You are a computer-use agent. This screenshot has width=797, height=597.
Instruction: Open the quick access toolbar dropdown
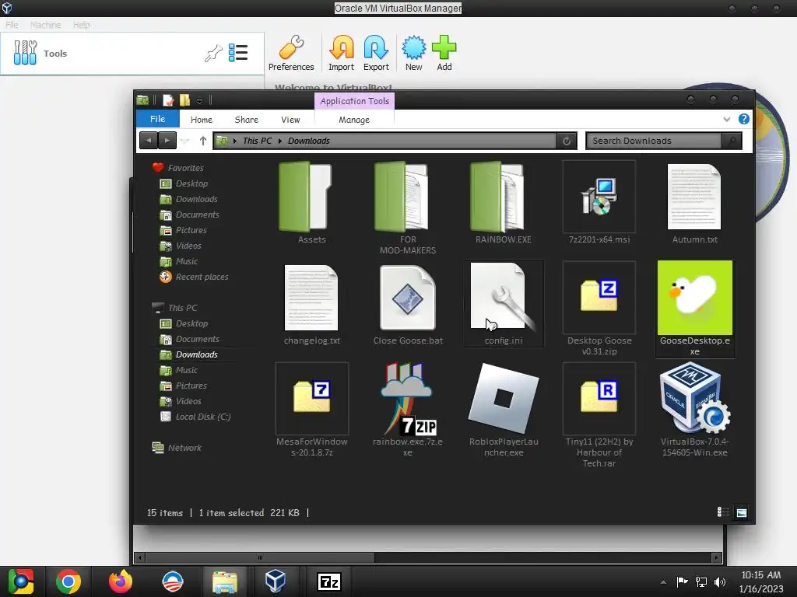[200, 101]
